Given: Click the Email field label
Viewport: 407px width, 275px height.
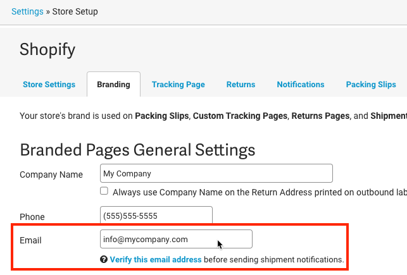Looking at the screenshot, I should point(30,240).
